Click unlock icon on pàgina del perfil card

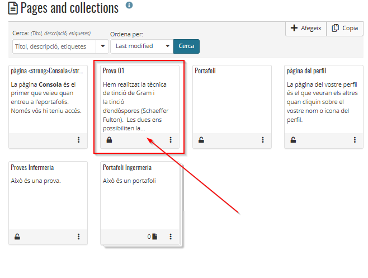click(x=292, y=140)
